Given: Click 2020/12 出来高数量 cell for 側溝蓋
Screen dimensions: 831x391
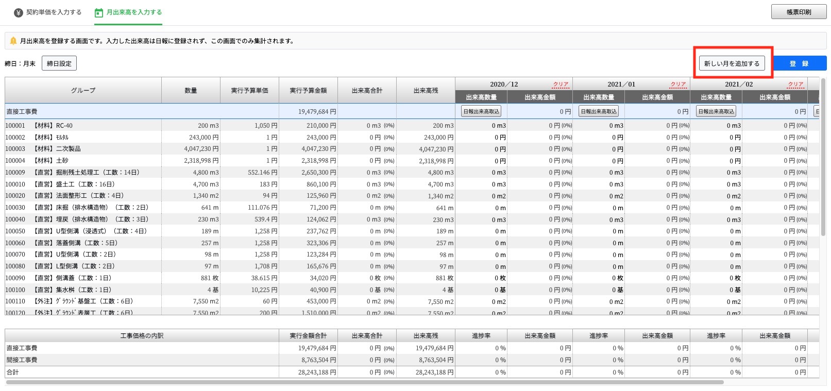Looking at the screenshot, I should (x=481, y=278).
